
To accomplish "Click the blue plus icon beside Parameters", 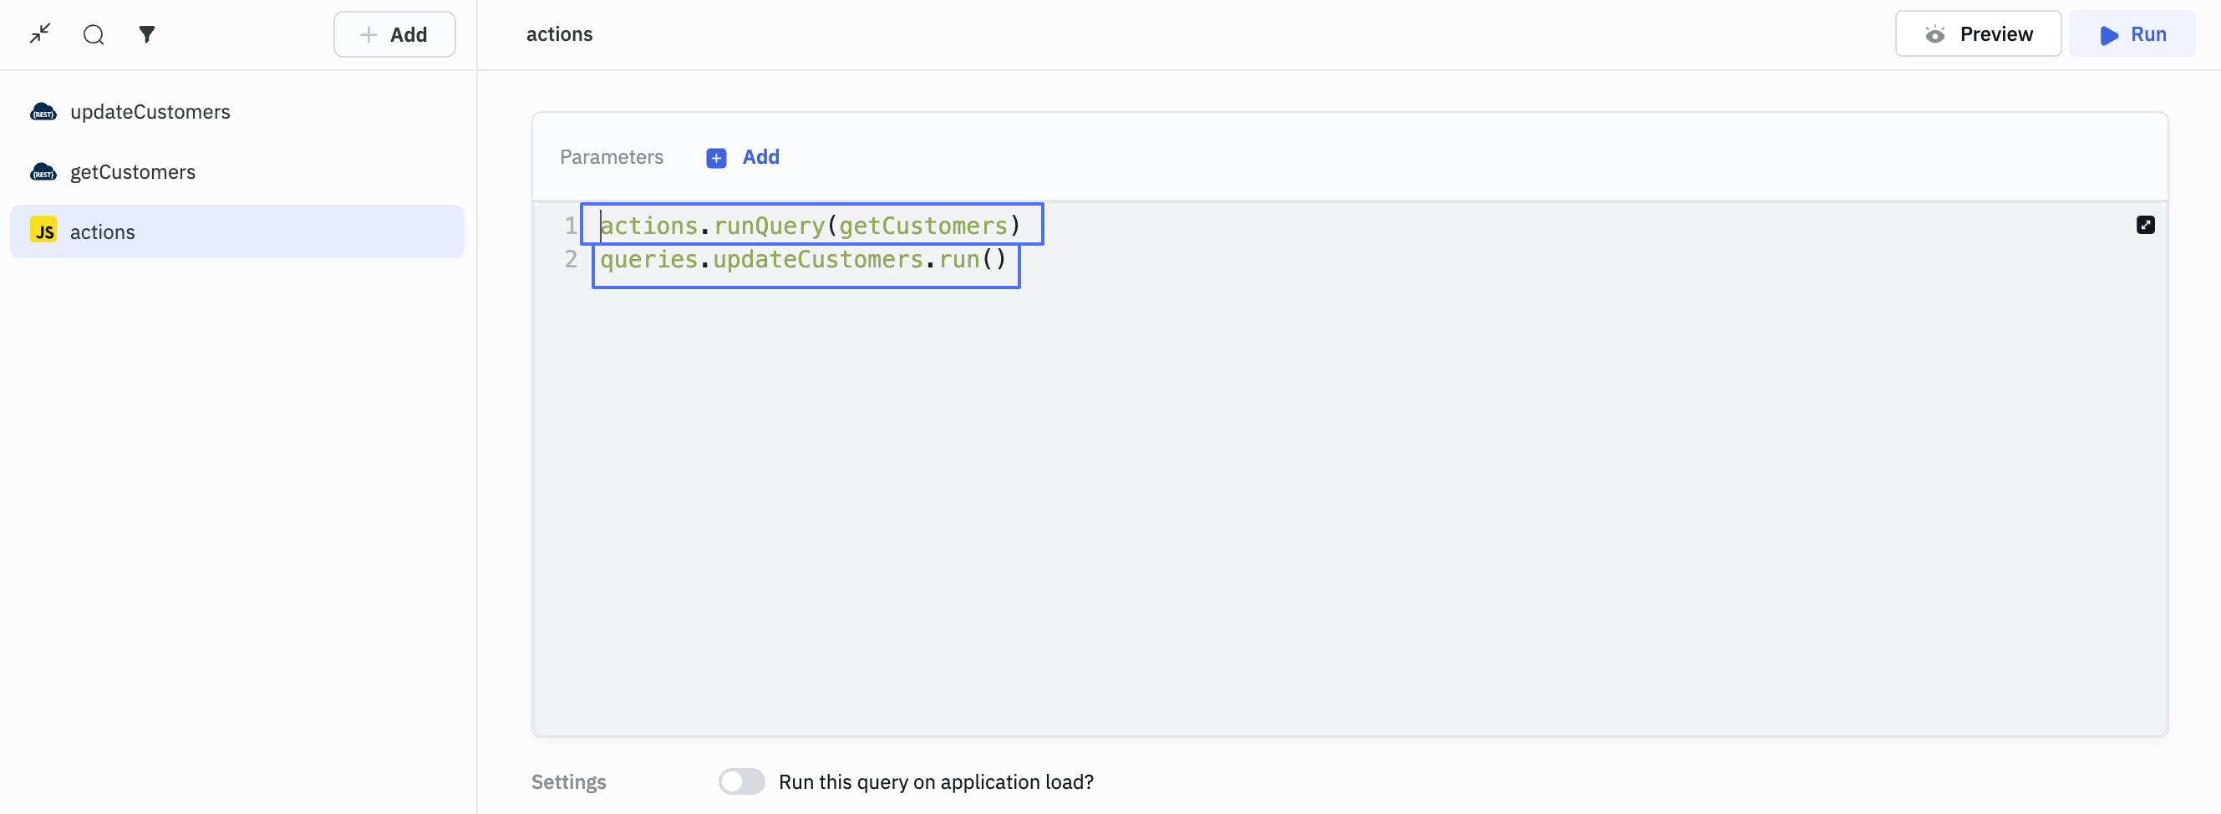I will click(x=715, y=158).
